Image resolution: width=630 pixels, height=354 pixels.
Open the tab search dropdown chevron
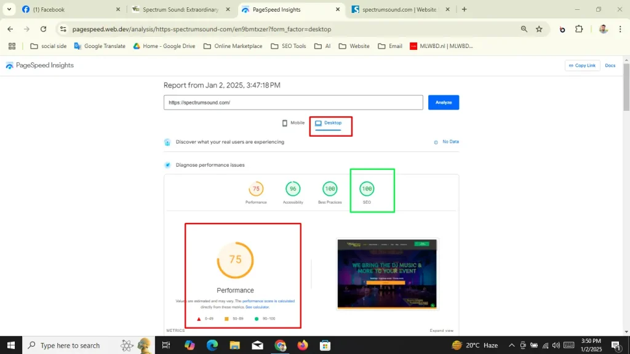[9, 9]
